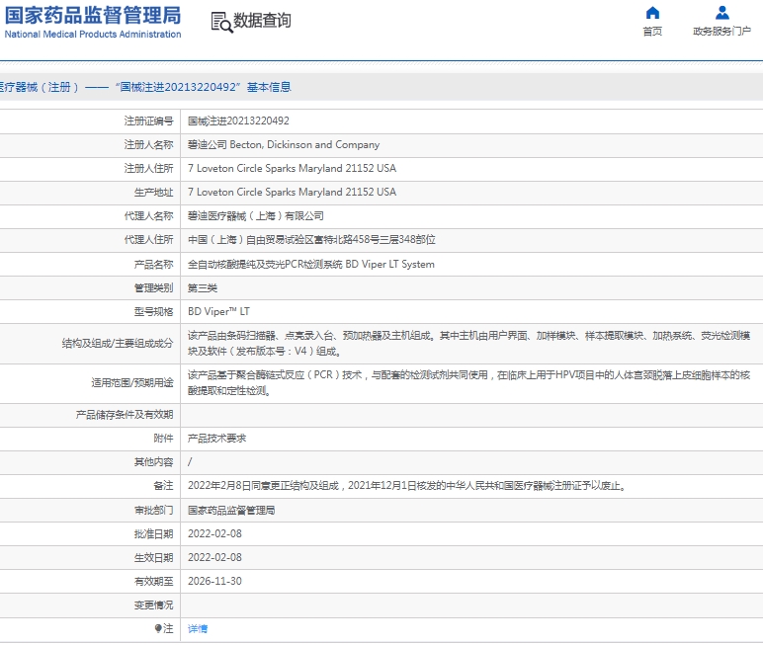Select registrant name Becton, Dickinson and Company

pyautogui.click(x=304, y=144)
